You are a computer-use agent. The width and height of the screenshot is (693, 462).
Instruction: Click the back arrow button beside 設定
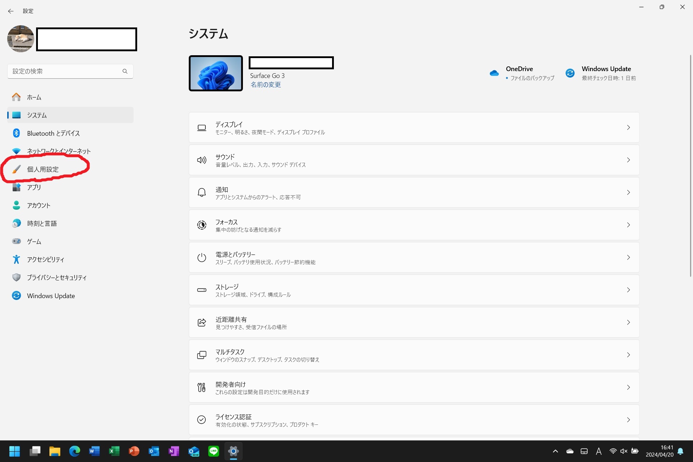click(x=11, y=11)
